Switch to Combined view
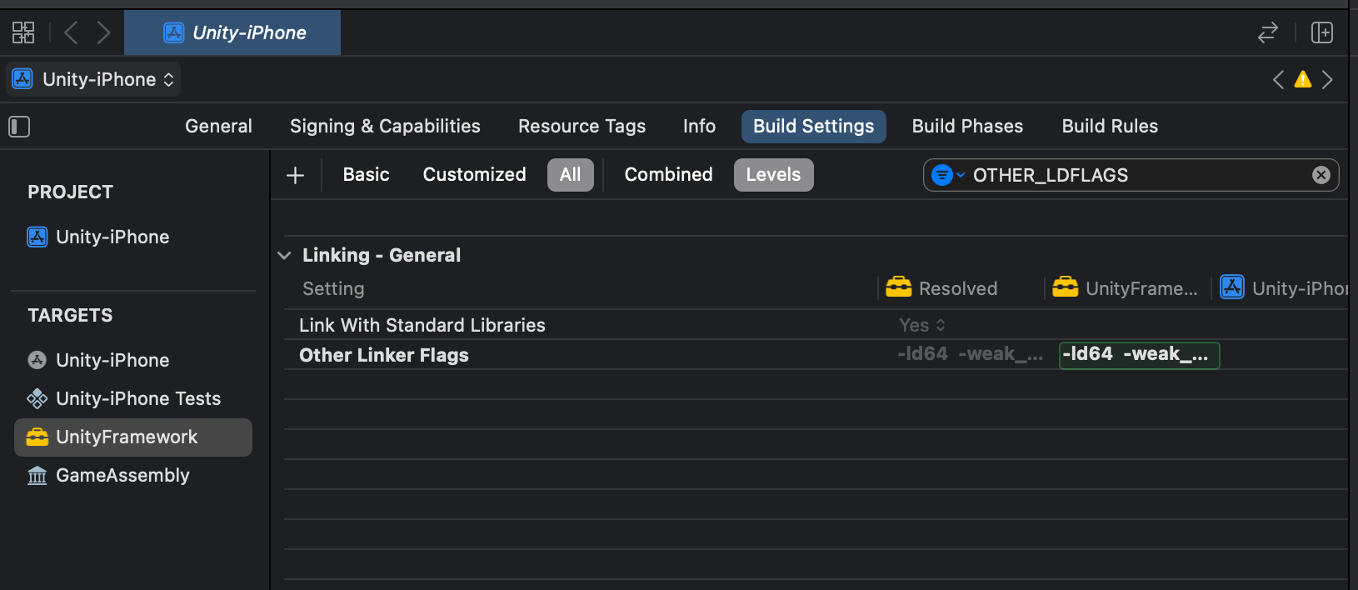Image resolution: width=1358 pixels, height=590 pixels. pos(668,174)
